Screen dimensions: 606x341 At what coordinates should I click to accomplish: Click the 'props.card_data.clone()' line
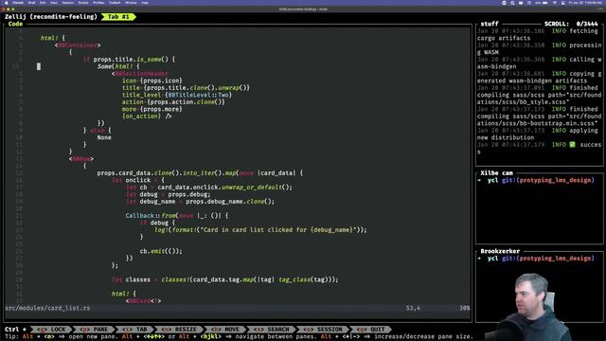coord(200,173)
